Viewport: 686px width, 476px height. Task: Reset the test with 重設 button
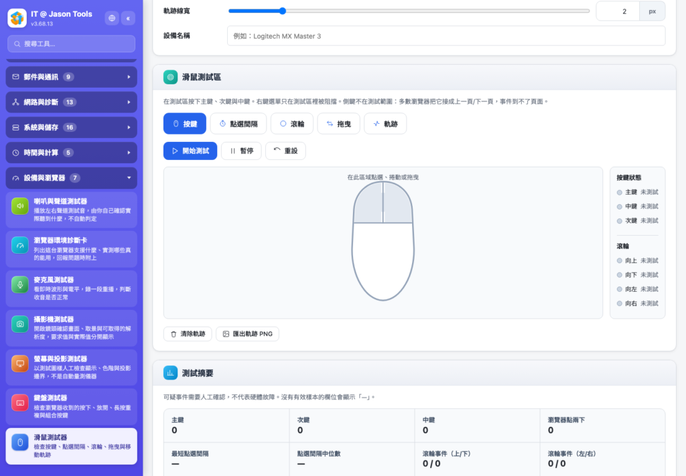285,151
